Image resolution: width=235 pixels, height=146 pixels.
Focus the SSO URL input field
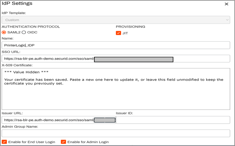point(48,59)
